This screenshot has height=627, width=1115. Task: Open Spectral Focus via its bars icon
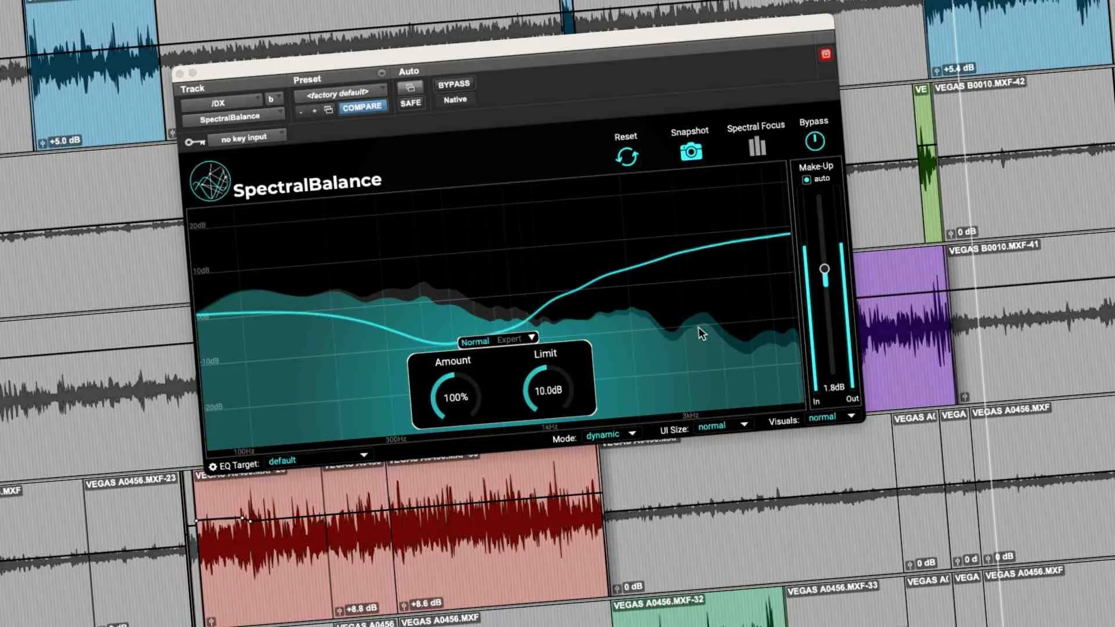tap(756, 146)
